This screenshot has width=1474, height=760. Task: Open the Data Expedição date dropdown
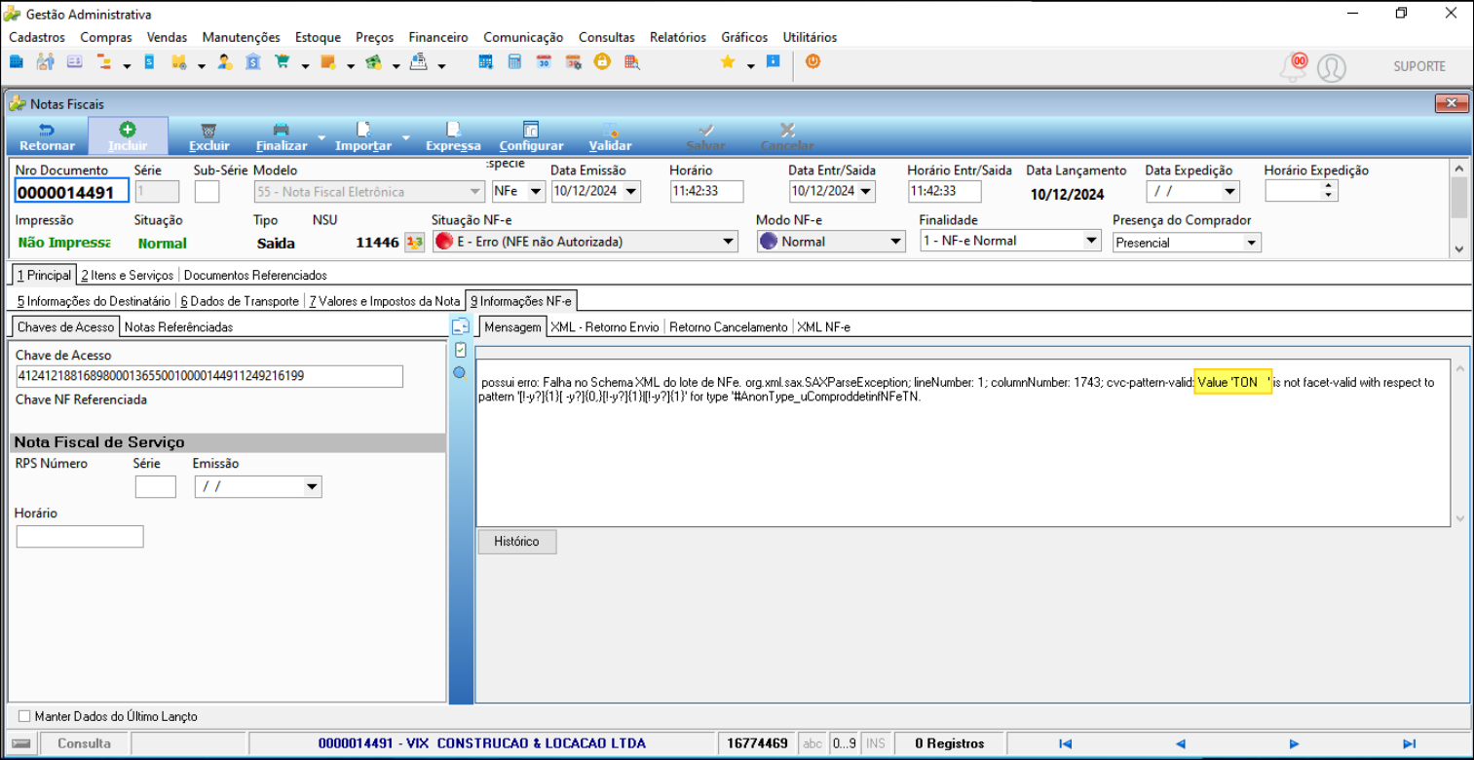point(1229,191)
